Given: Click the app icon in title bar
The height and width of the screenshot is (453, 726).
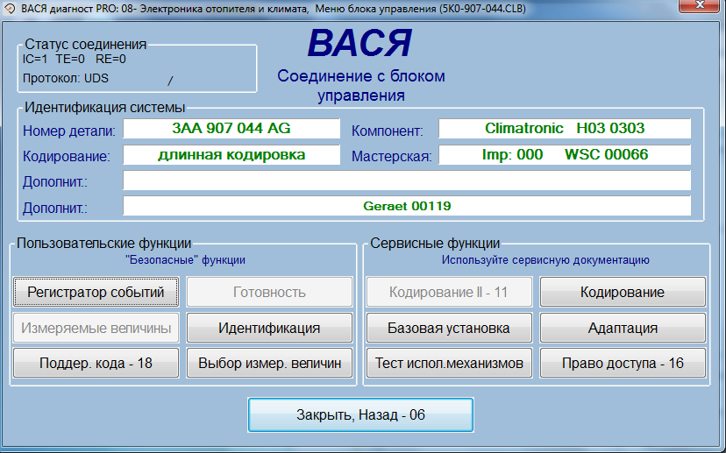Looking at the screenshot, I should coord(9,7).
